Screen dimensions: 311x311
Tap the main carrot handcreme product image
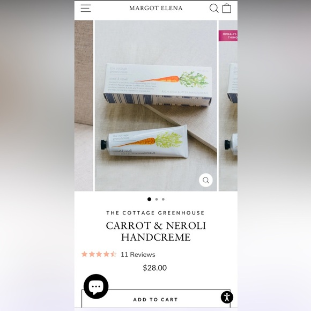[155, 106]
